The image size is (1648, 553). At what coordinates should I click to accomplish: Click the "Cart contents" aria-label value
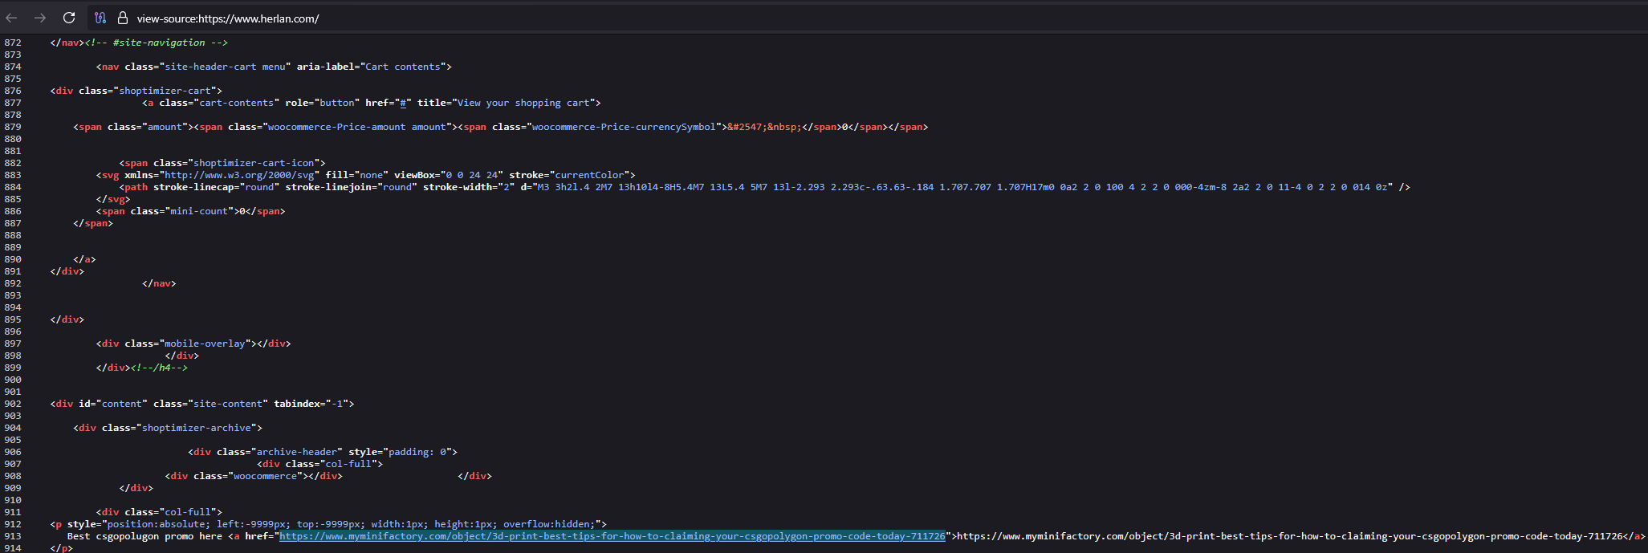pos(403,67)
